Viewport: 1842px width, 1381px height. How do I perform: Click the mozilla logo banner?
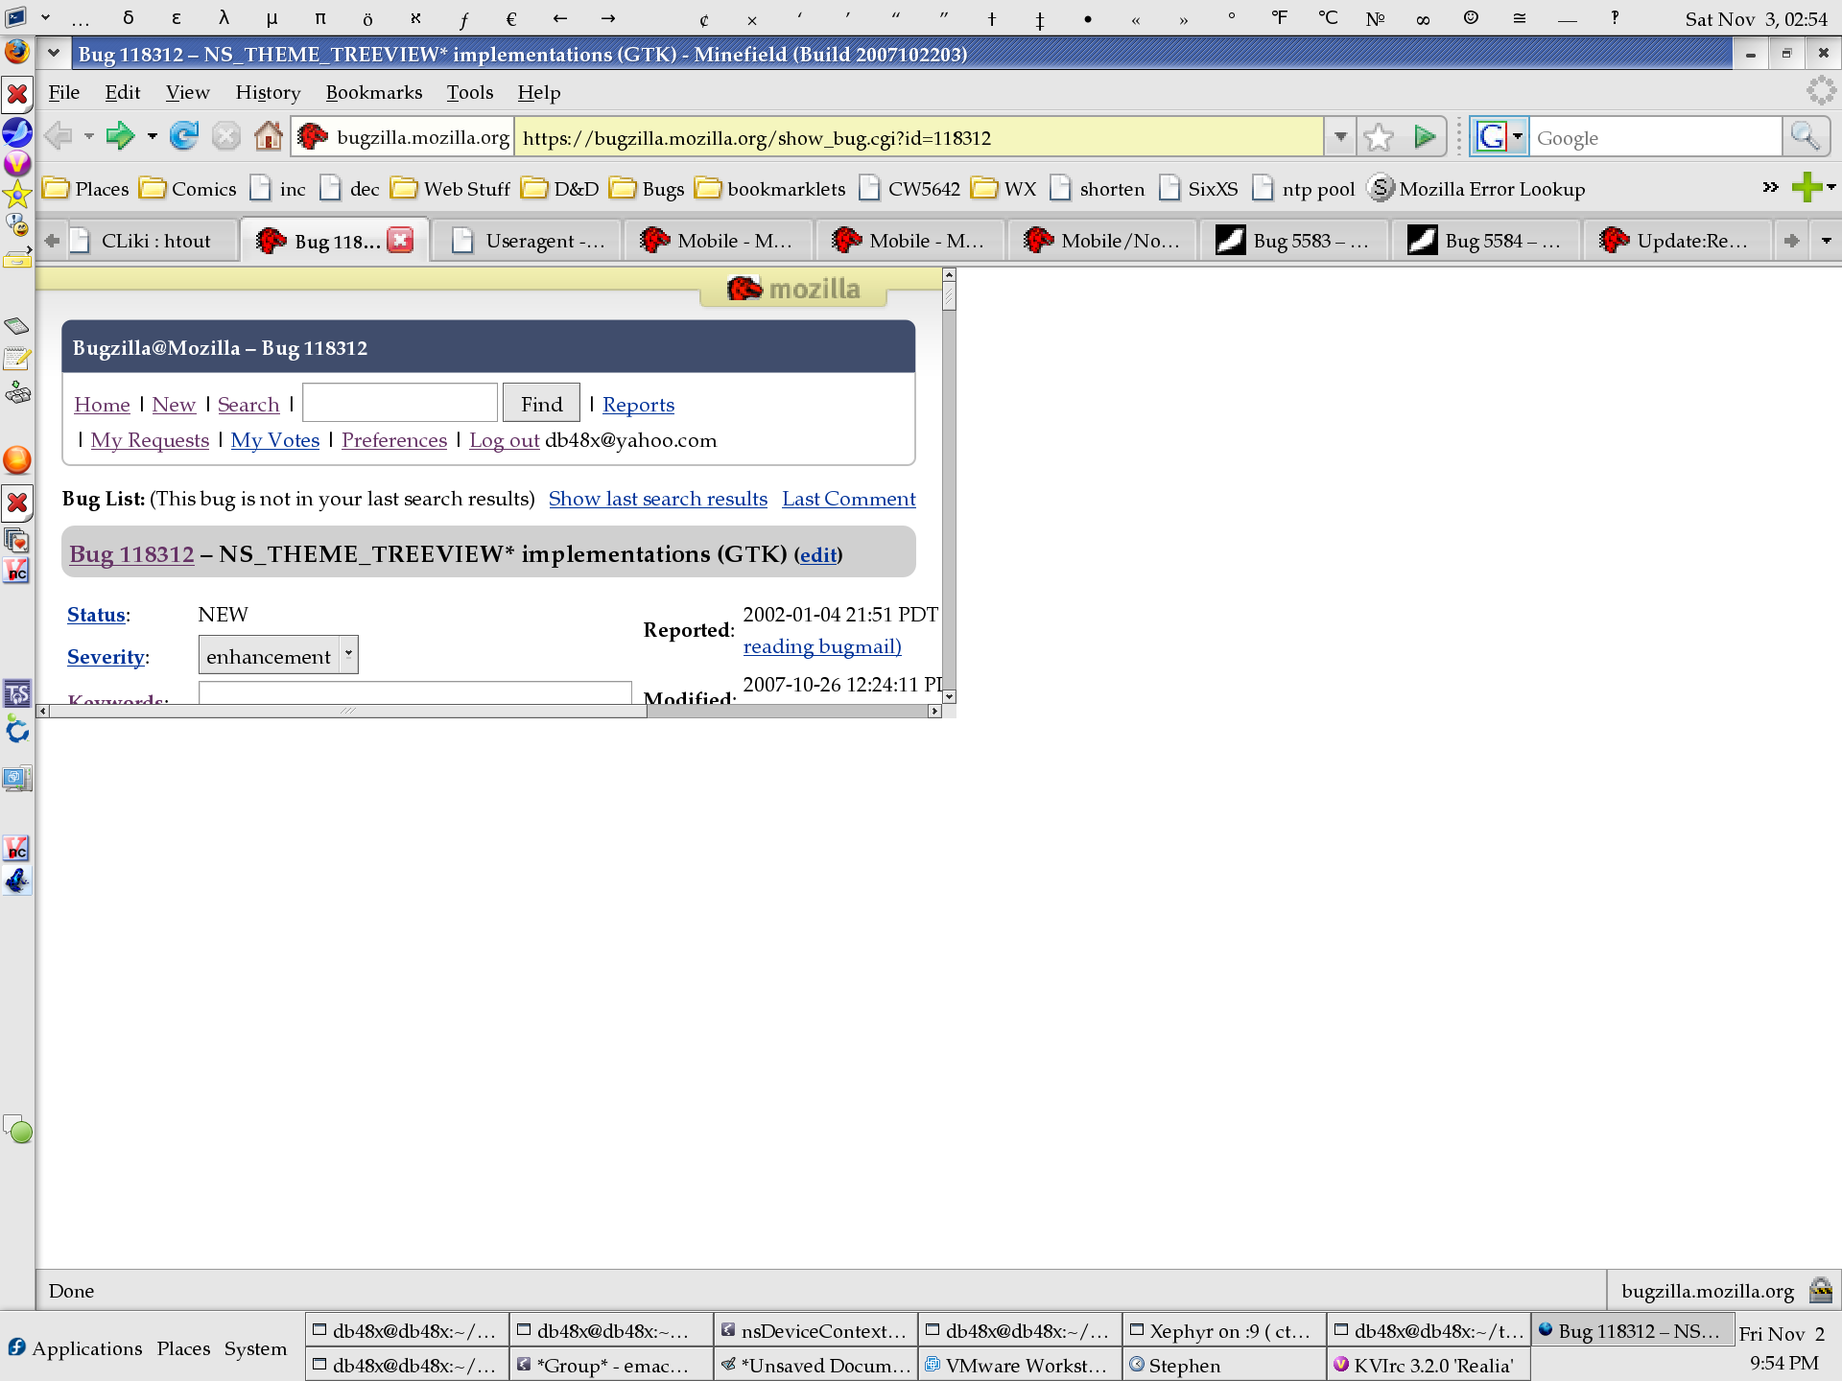793,288
